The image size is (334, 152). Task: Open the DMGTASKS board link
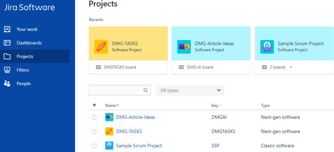tap(120, 67)
